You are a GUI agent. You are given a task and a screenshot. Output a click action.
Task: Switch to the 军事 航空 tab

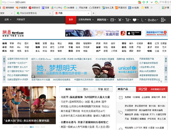pyautogui.click(x=103, y=89)
